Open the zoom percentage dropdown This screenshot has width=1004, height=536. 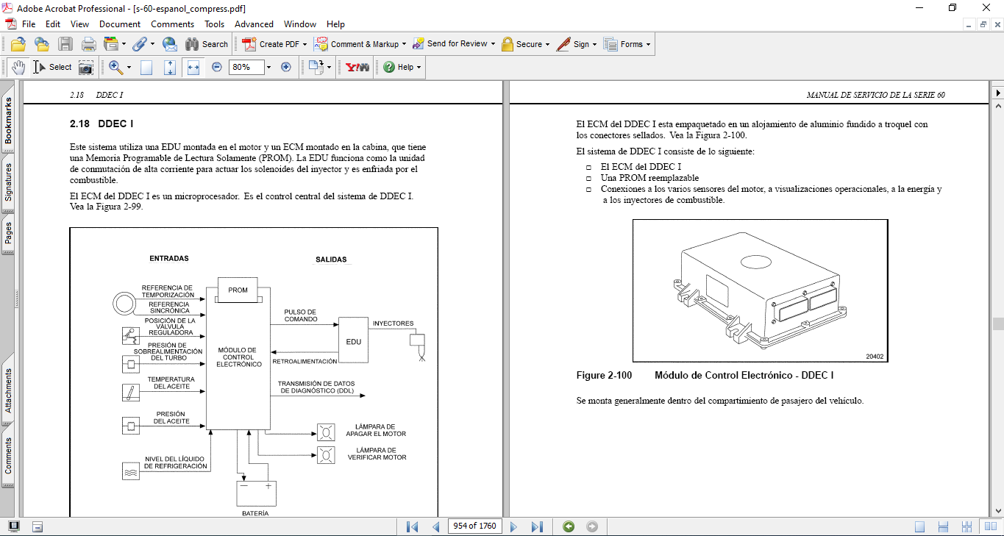268,67
